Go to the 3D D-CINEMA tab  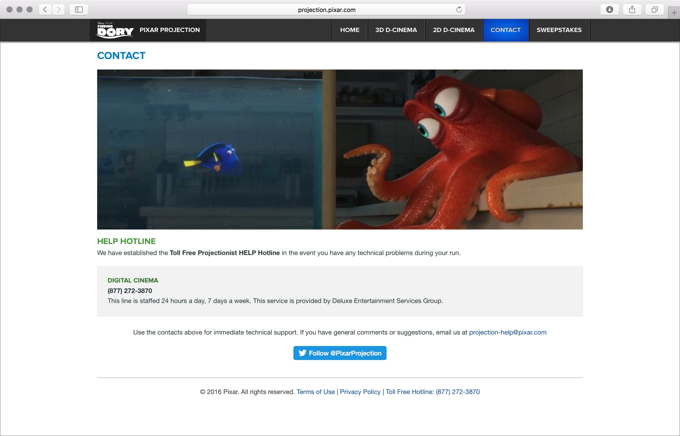[x=396, y=30]
